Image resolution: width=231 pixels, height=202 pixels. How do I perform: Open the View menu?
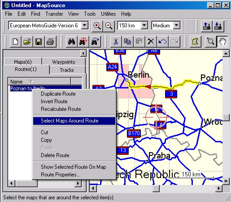coord(74,14)
